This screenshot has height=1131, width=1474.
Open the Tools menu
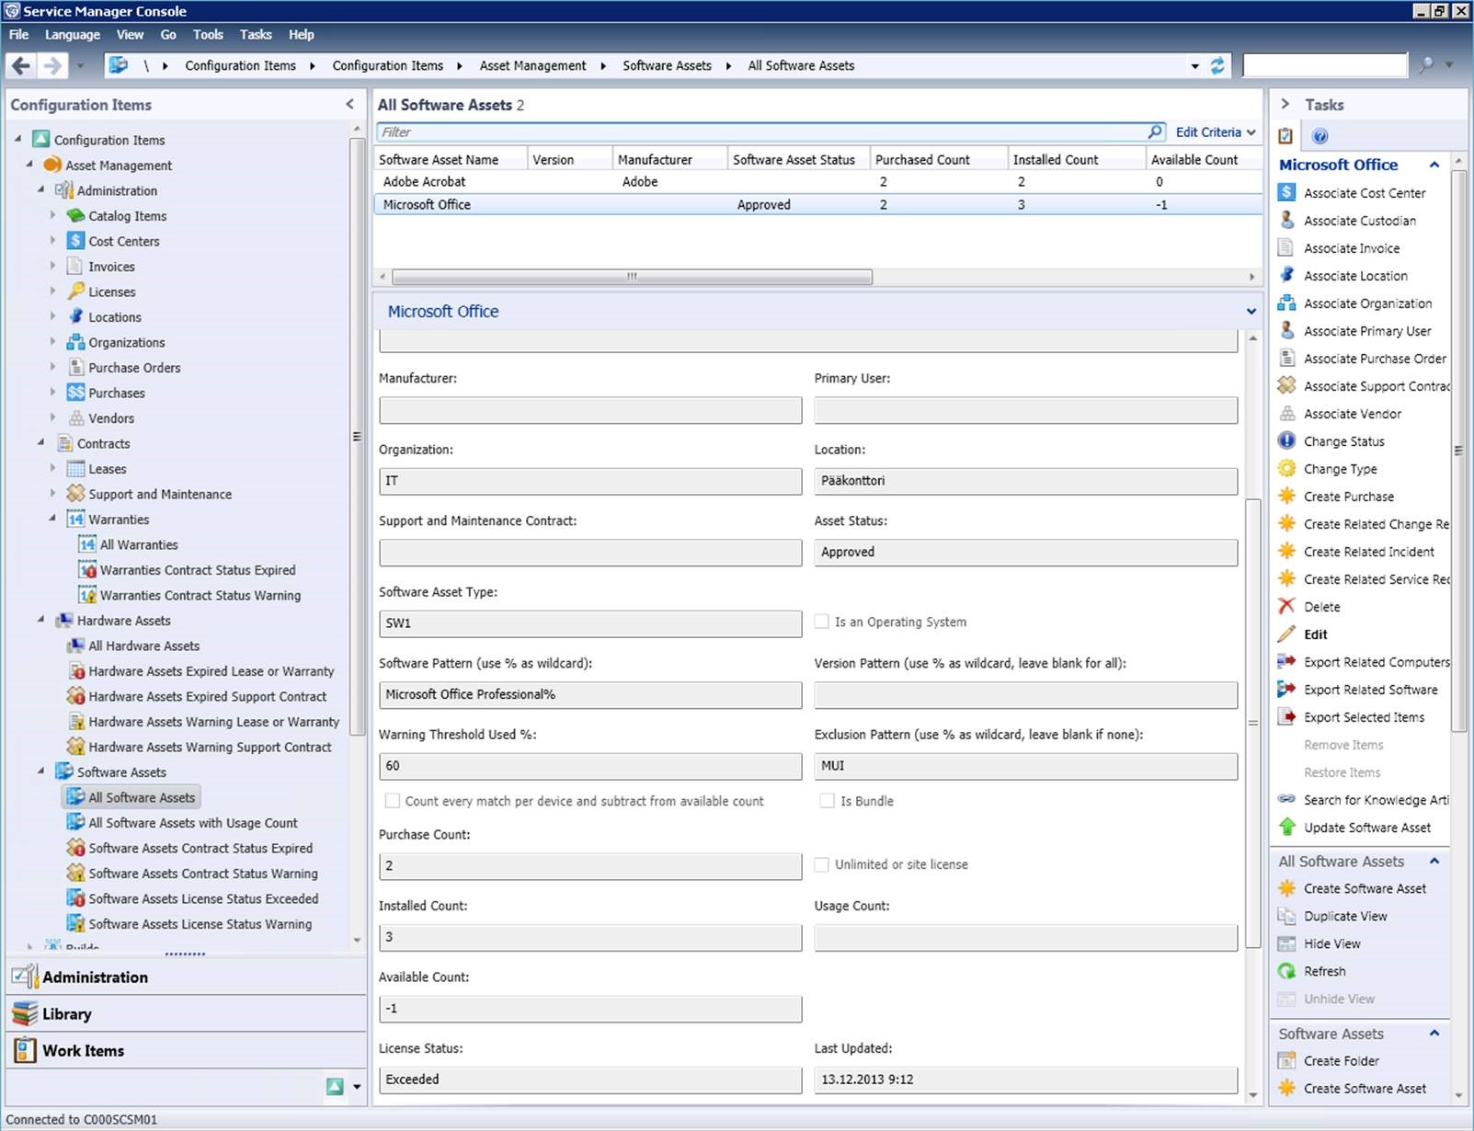[208, 35]
